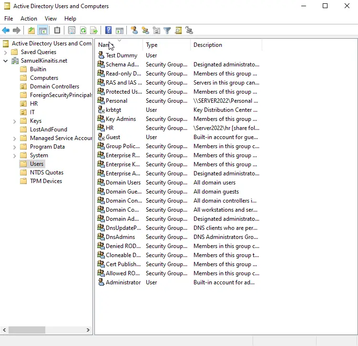Click the tree pane horizontal scrollbar right arrow
Screen dimensions: 358x346
coord(88,330)
